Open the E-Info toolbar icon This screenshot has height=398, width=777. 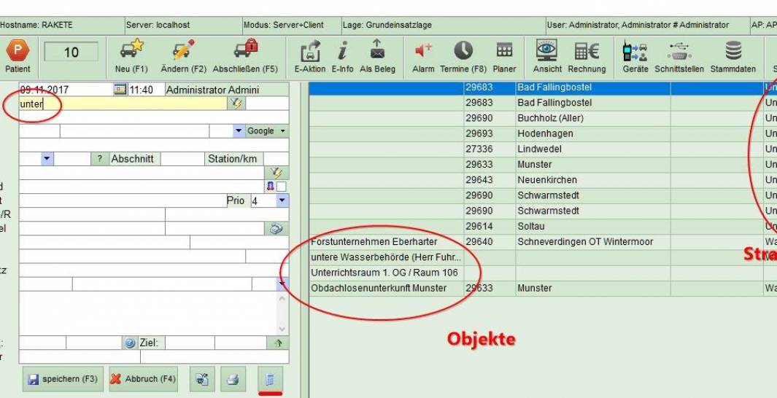(342, 51)
